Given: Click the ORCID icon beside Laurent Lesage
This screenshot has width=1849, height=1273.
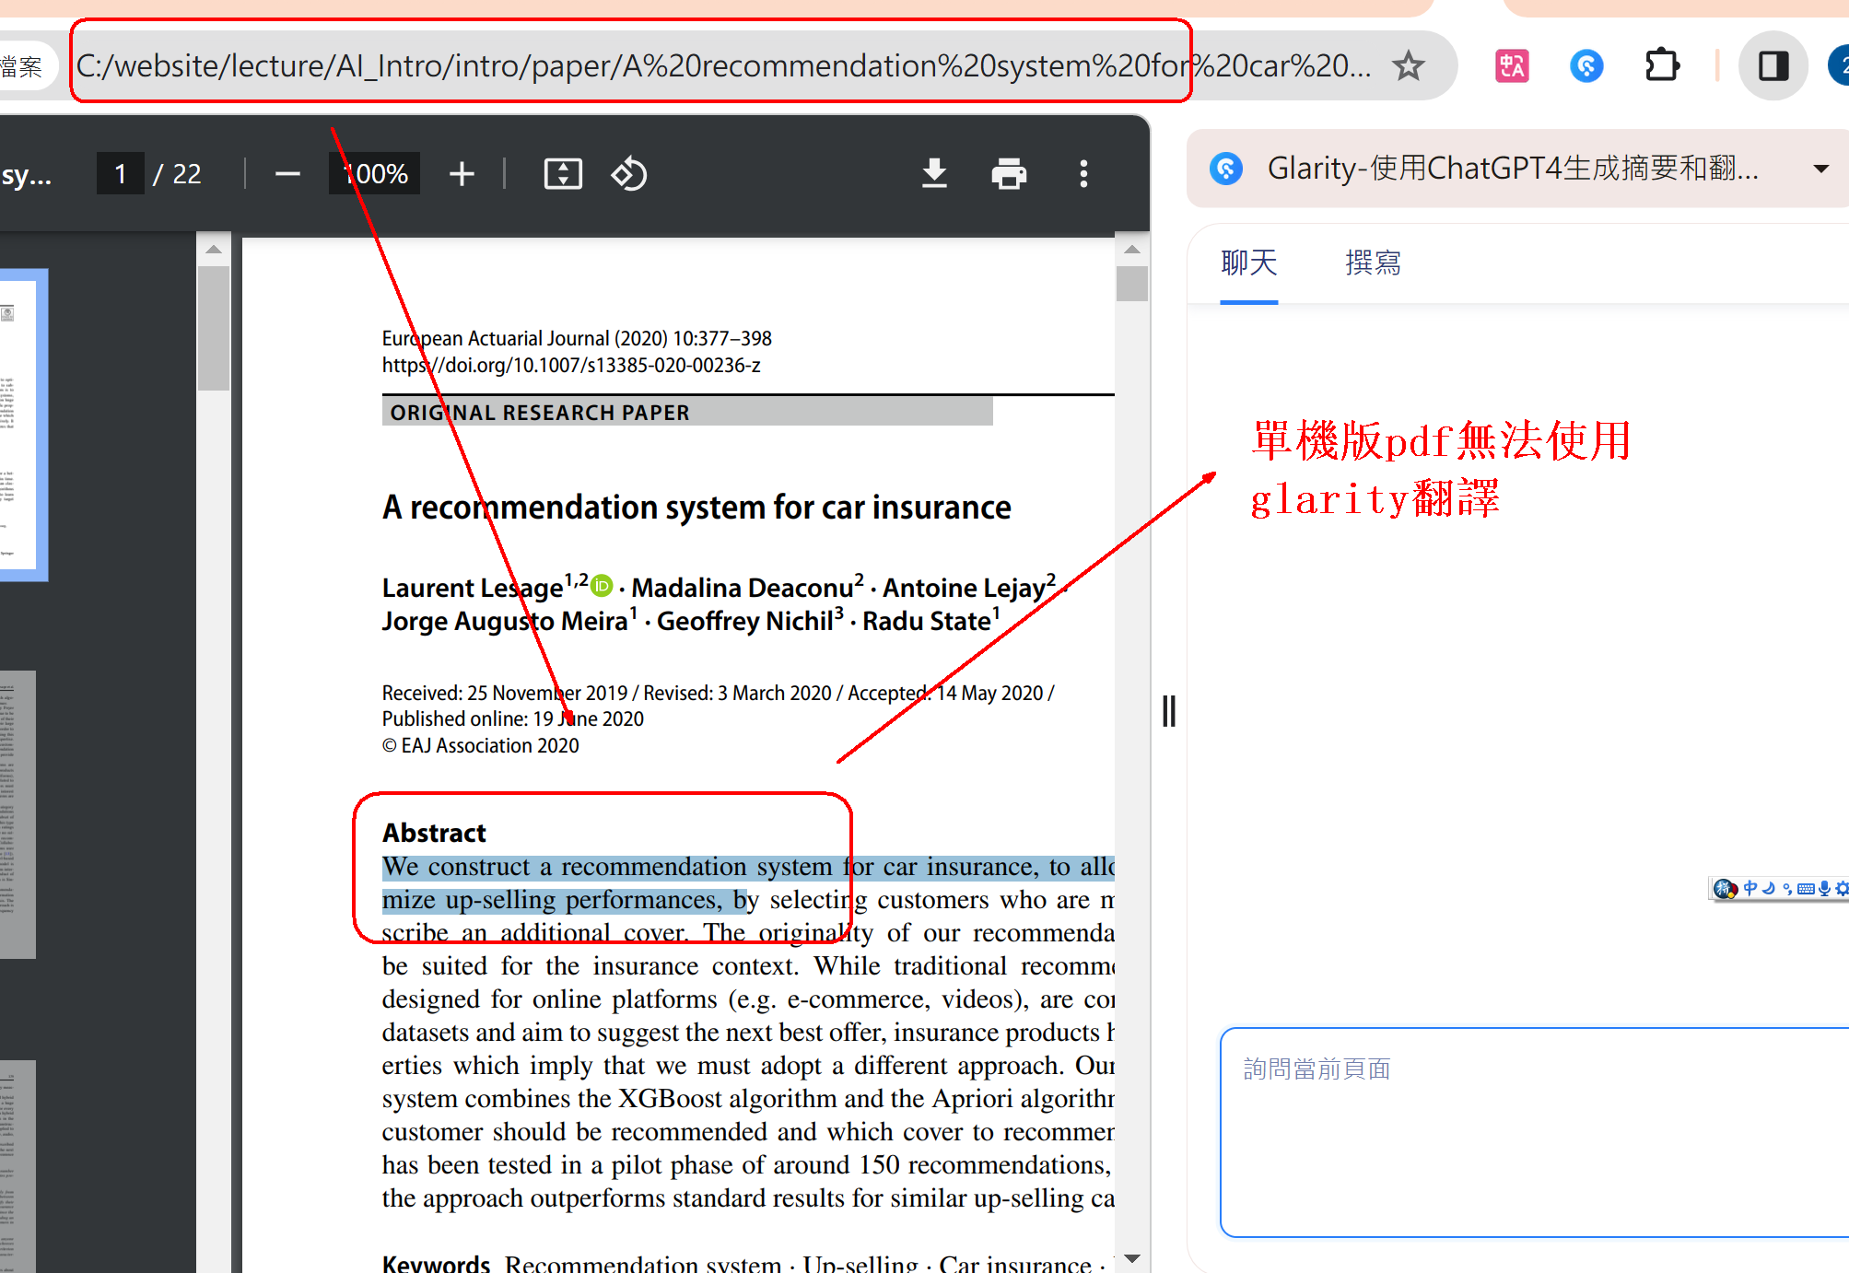Looking at the screenshot, I should 602,585.
